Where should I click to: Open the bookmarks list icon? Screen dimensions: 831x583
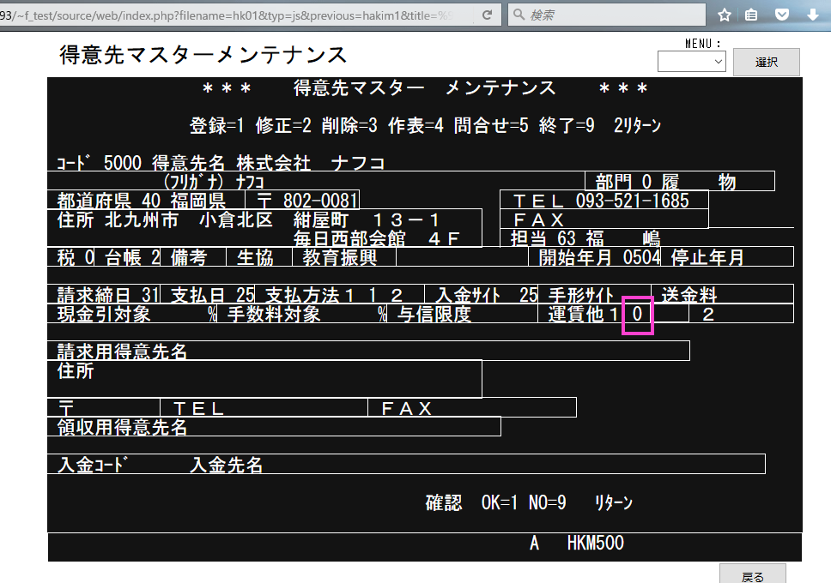(x=753, y=15)
